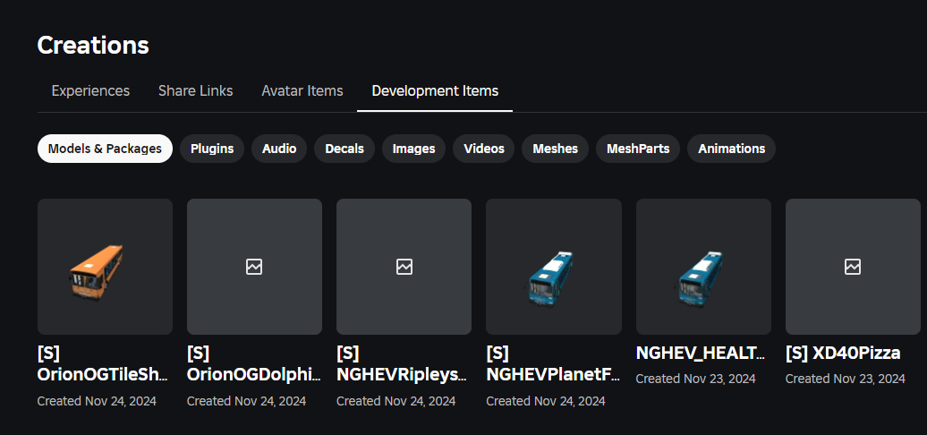Select the Development Items tab
Image resolution: width=927 pixels, height=435 pixels.
click(435, 90)
